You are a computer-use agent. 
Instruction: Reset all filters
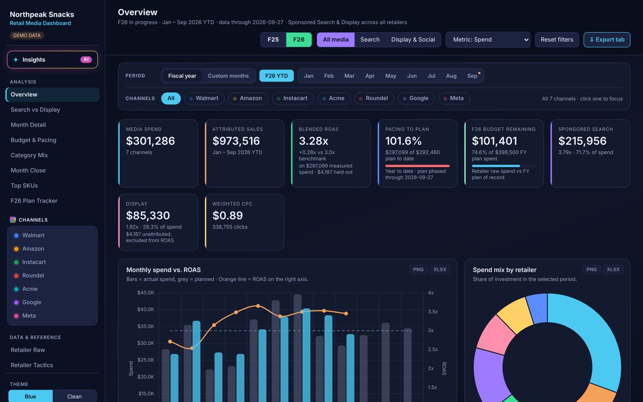[557, 40]
